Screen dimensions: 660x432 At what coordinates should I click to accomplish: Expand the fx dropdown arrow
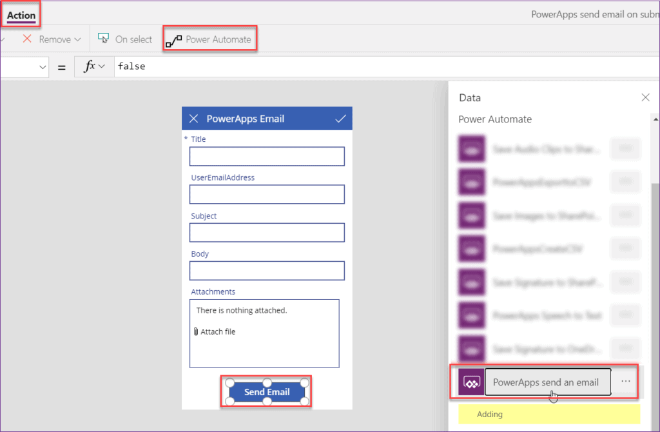click(103, 66)
